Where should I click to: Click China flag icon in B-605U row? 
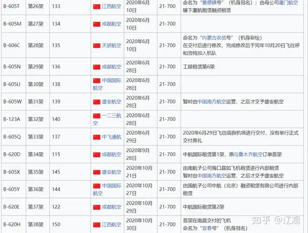(x=97, y=80)
